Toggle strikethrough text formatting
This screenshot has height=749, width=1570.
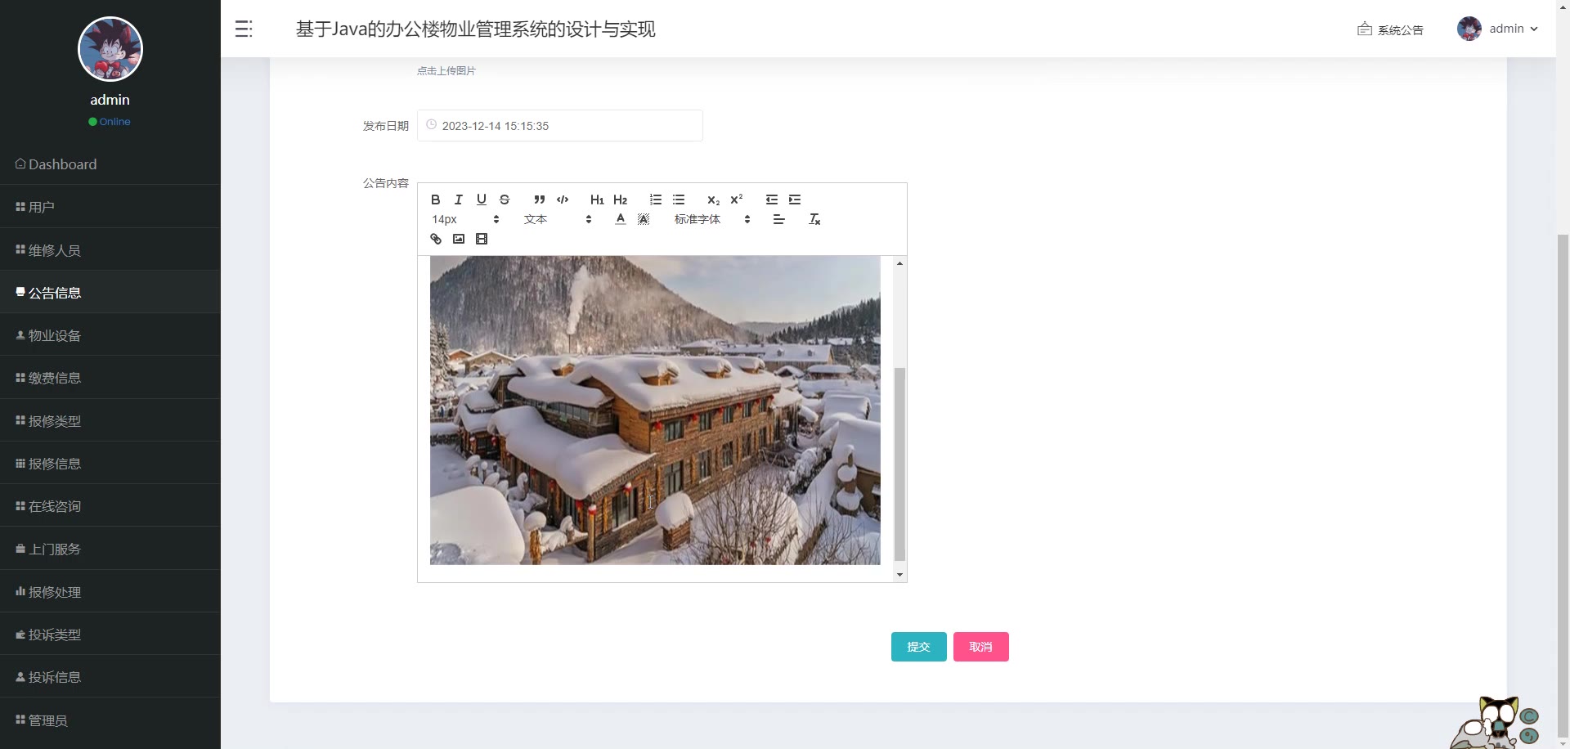pyautogui.click(x=505, y=200)
